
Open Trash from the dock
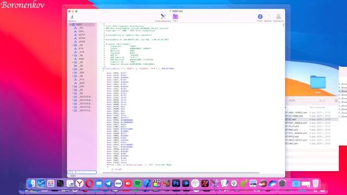316,183
